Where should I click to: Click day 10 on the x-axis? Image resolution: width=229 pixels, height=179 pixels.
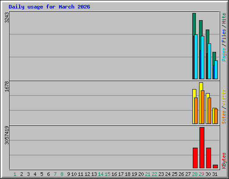74,174
